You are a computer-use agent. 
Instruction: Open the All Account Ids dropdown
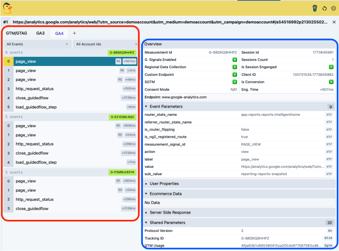(x=104, y=44)
